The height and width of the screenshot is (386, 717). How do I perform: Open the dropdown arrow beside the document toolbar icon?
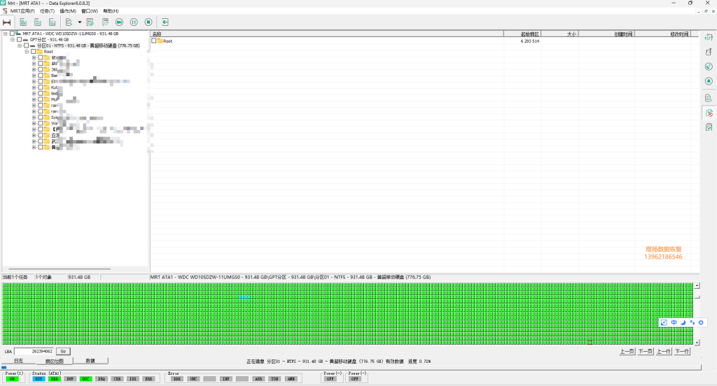coord(80,22)
